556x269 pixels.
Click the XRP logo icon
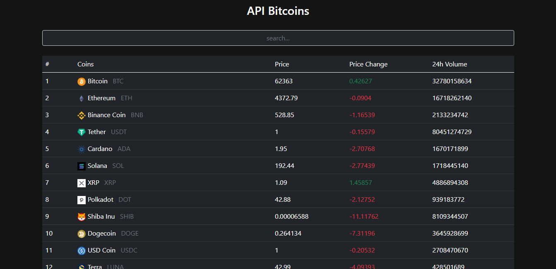pyautogui.click(x=81, y=183)
